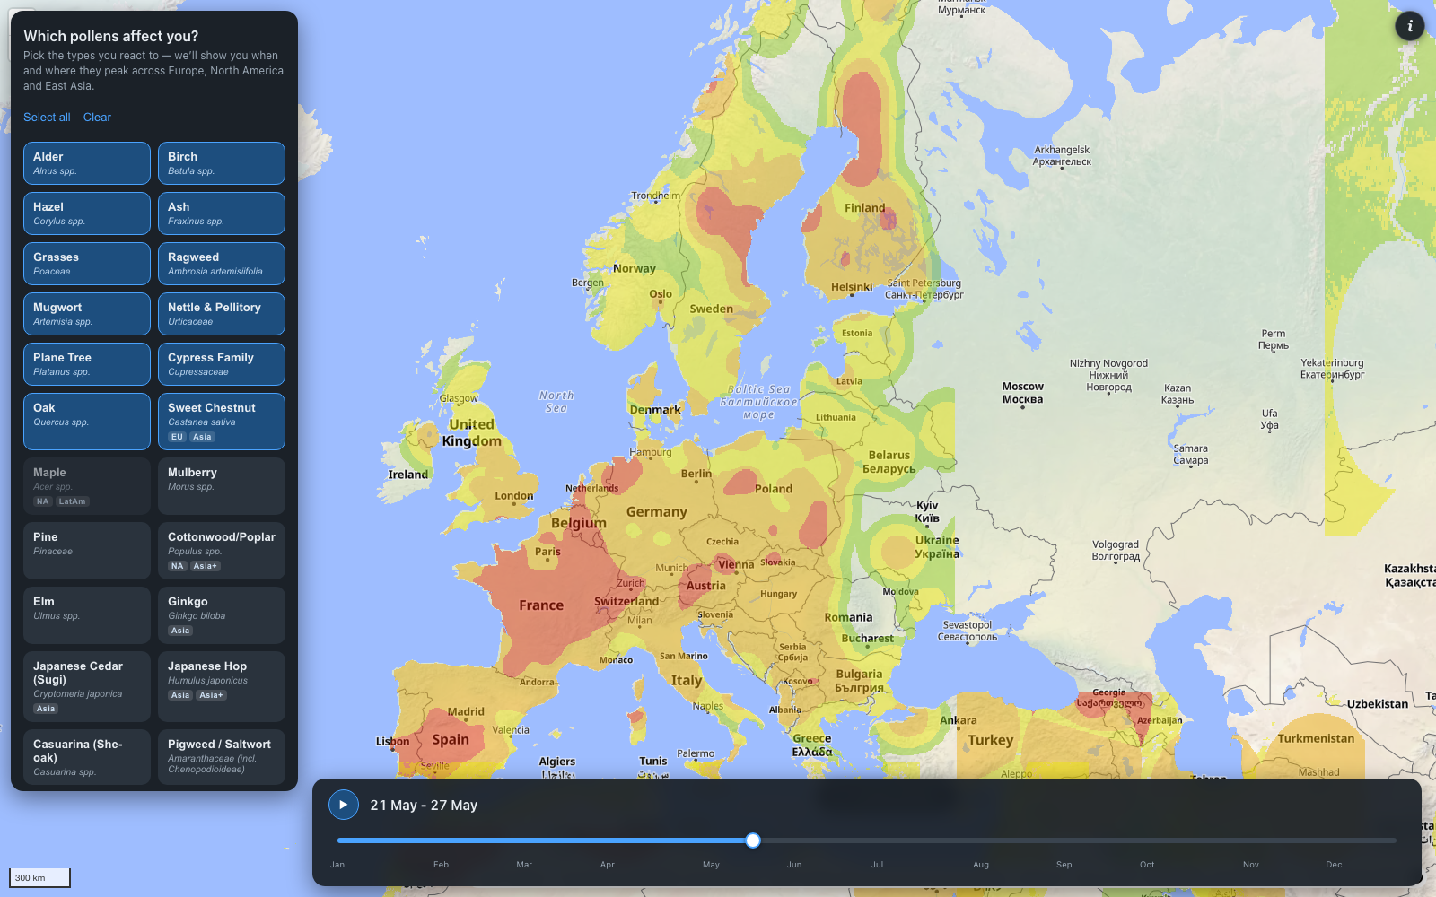Toggle the Birch pollen filter
This screenshot has height=897, width=1436.
click(222, 163)
